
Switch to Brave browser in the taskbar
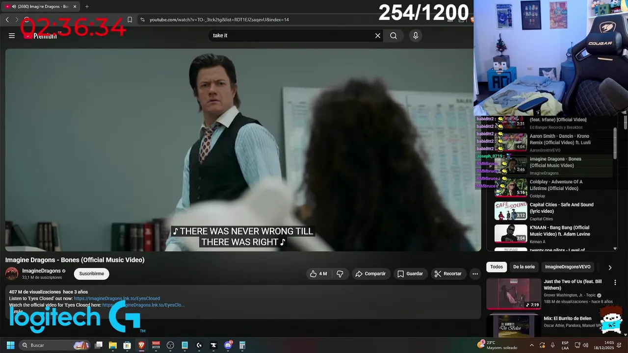tap(141, 345)
